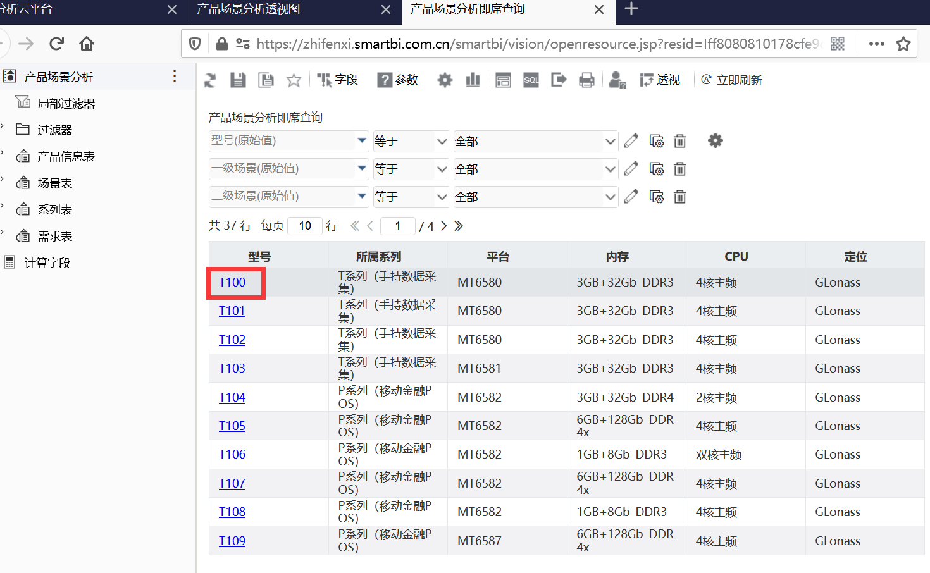Click 立即刷新 immediate refresh

pyautogui.click(x=731, y=80)
